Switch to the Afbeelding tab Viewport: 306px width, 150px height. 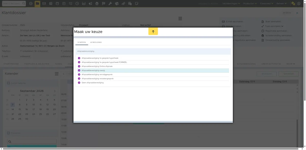96,42
